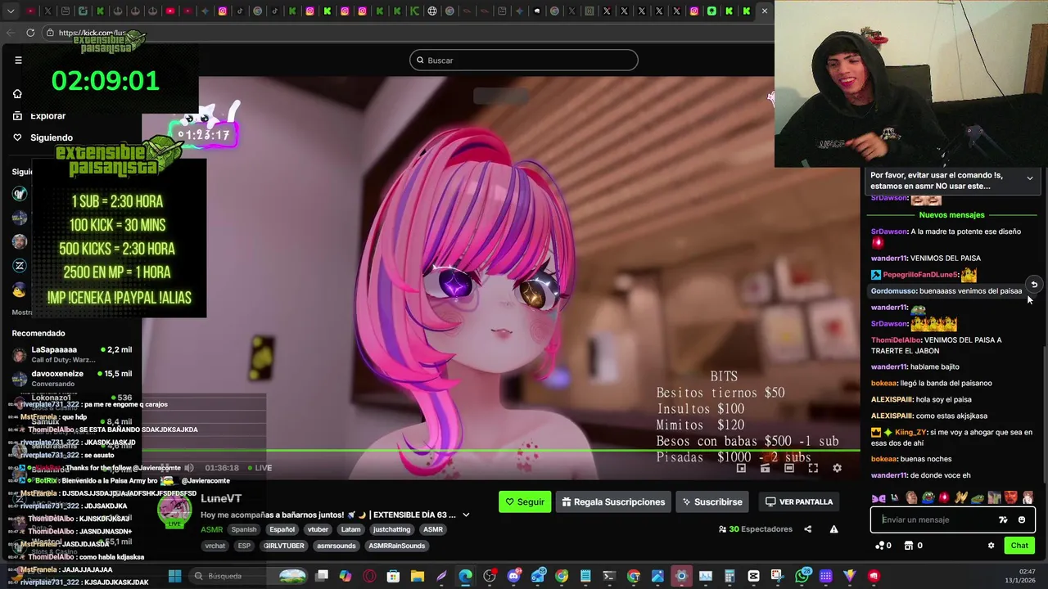Viewport: 1048px width, 589px height.
Task: Open Microsoft Edge from the taskbar
Action: (465, 576)
